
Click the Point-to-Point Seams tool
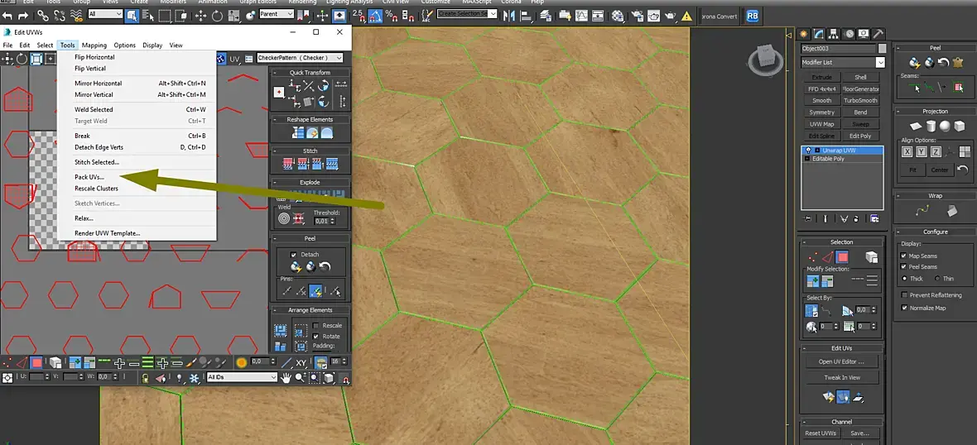pos(930,88)
